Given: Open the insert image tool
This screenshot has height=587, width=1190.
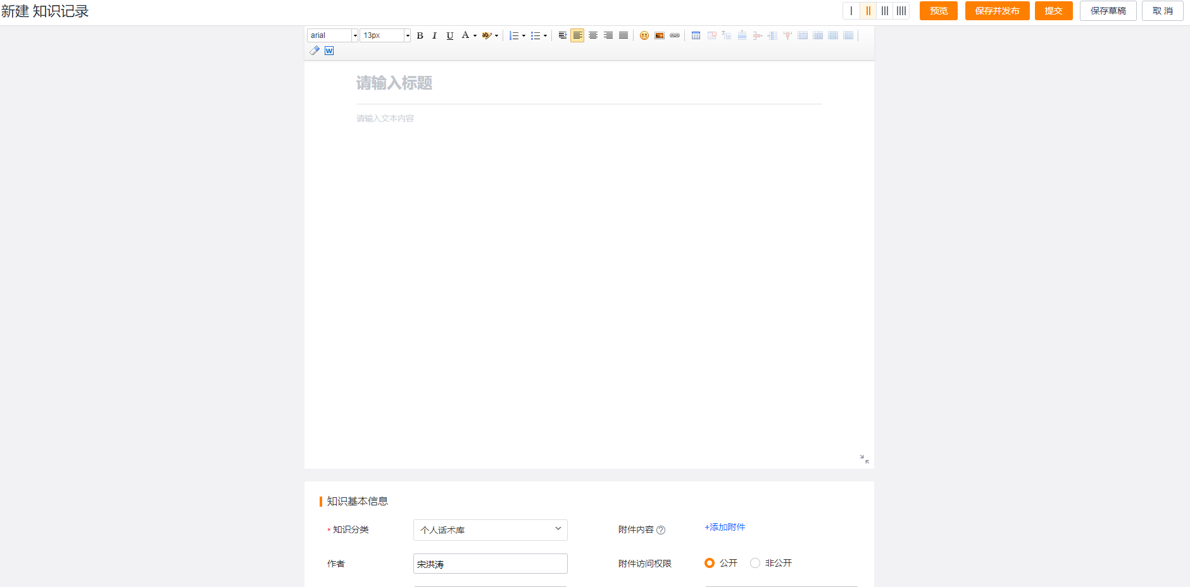Looking at the screenshot, I should pyautogui.click(x=659, y=35).
